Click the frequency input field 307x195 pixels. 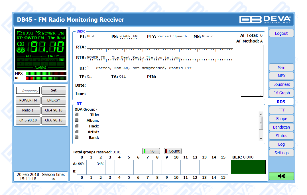pos(28,91)
